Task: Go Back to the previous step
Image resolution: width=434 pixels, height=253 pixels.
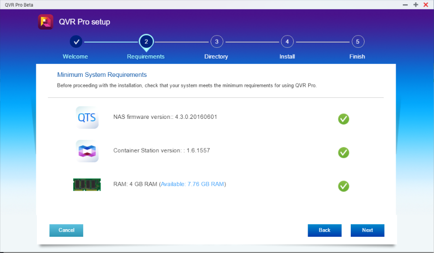Action: pyautogui.click(x=324, y=231)
